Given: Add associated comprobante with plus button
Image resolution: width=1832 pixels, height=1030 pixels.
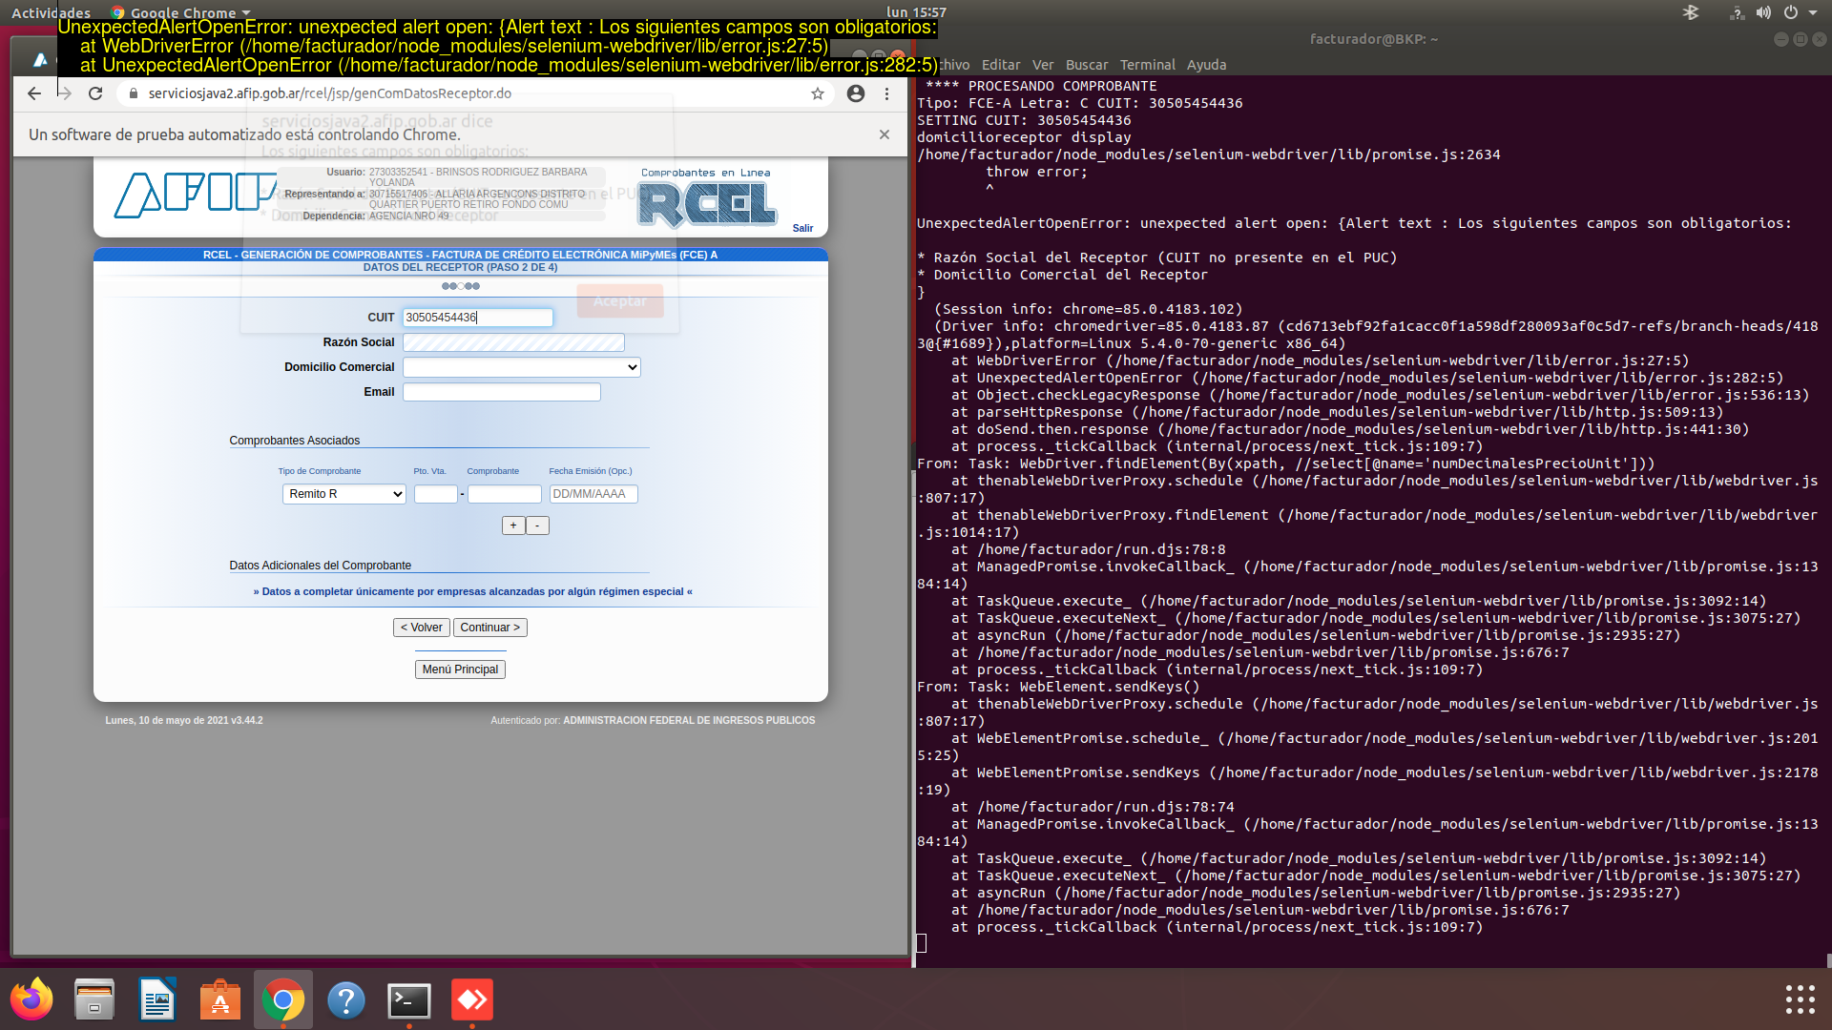Looking at the screenshot, I should (513, 525).
